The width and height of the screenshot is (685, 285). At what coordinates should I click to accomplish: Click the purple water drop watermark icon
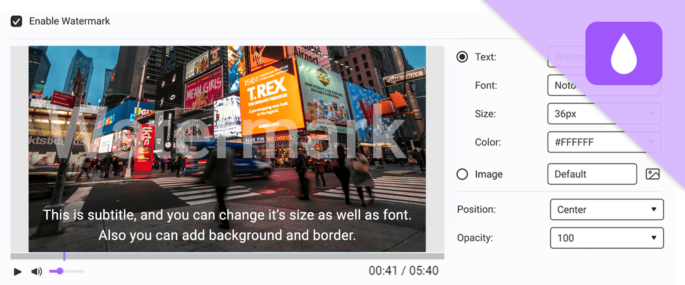624,53
